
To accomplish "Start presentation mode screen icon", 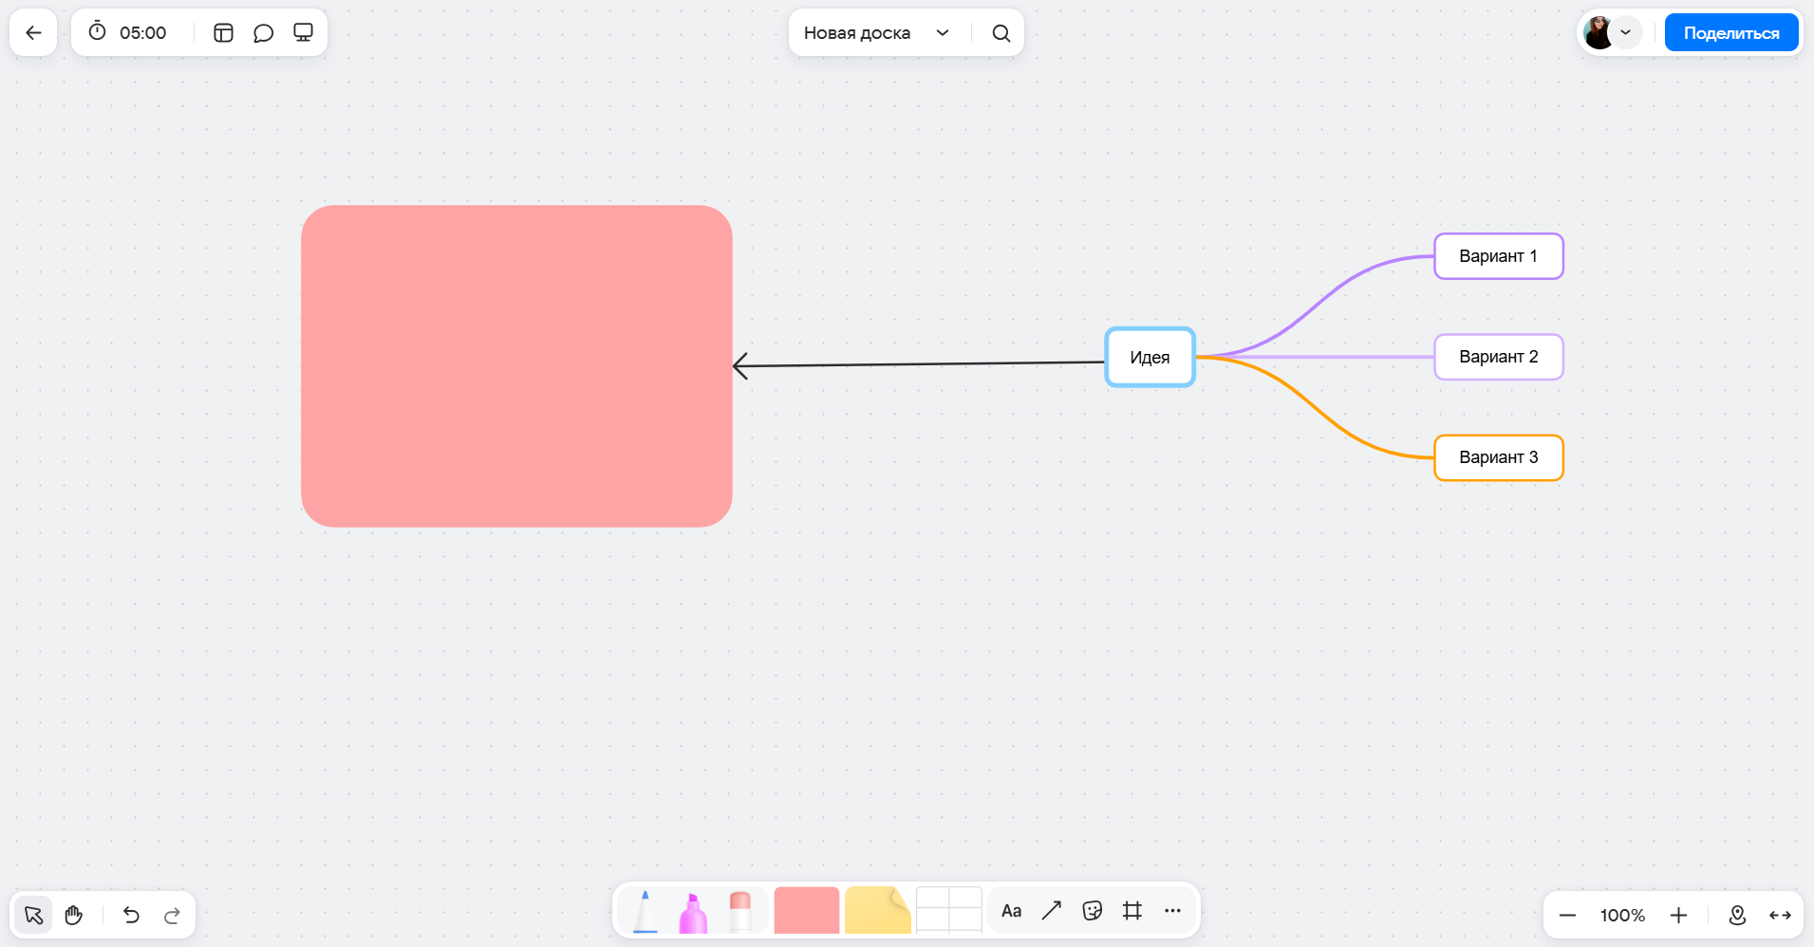I will point(304,33).
